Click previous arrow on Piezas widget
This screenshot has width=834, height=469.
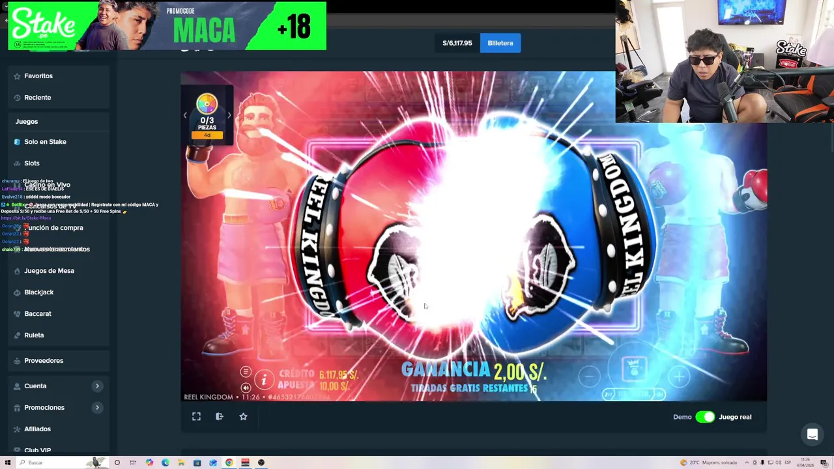coord(185,116)
